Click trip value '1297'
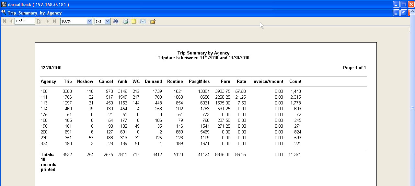Image resolution: width=415 pixels, height=186 pixels. [x=67, y=103]
